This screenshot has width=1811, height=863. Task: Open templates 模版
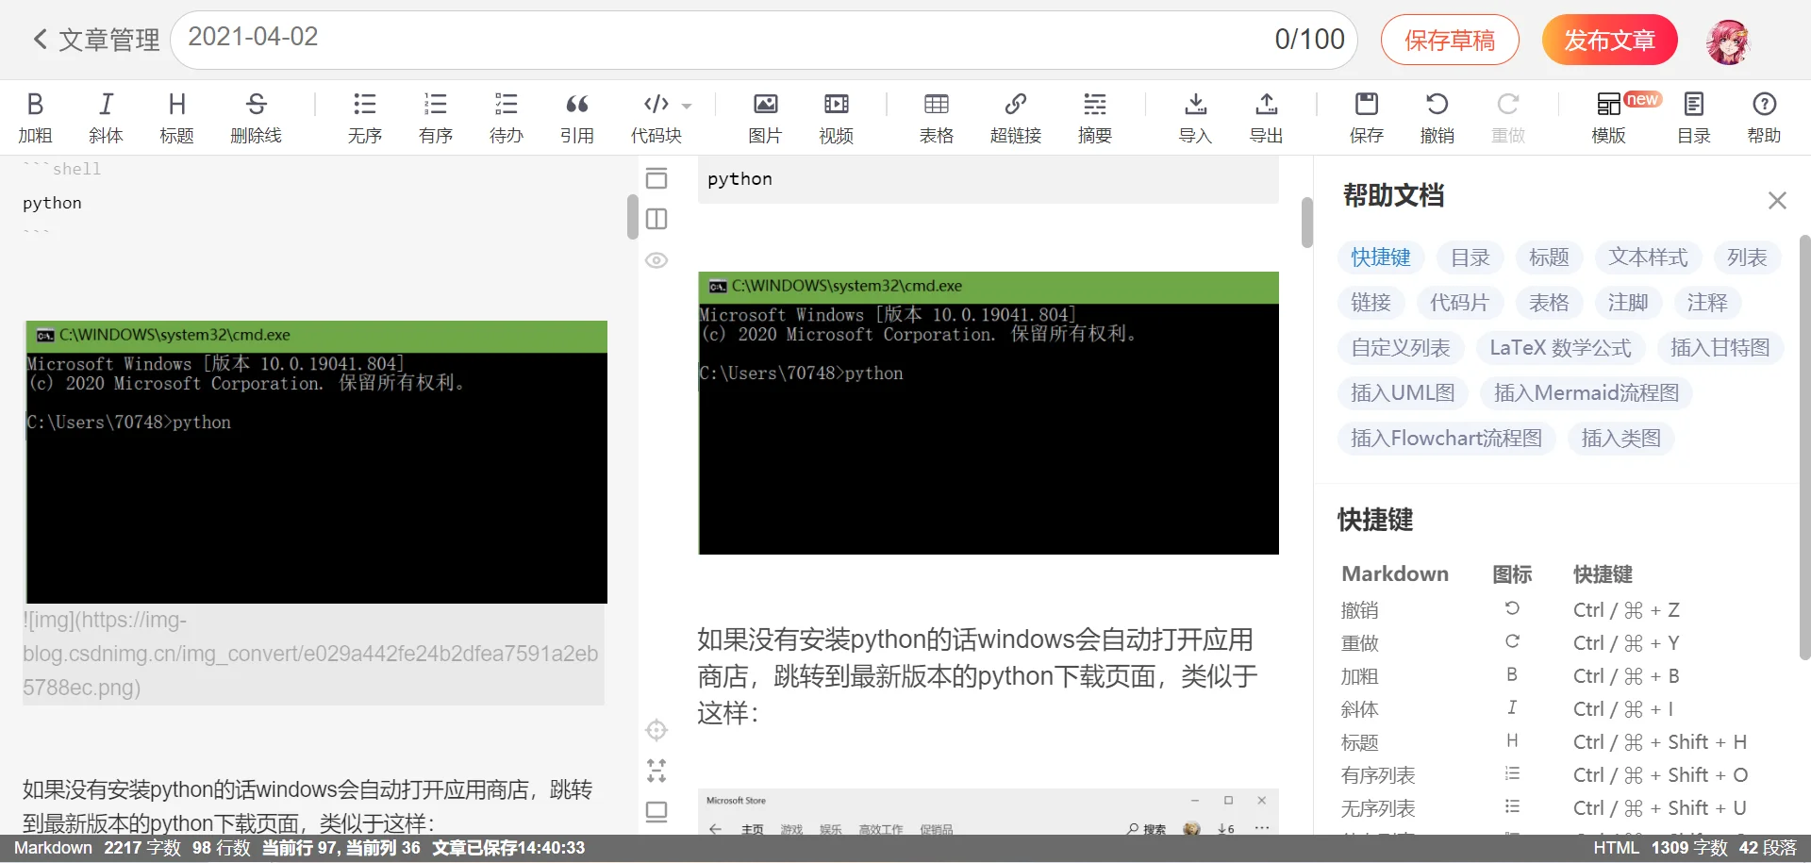click(x=1608, y=117)
